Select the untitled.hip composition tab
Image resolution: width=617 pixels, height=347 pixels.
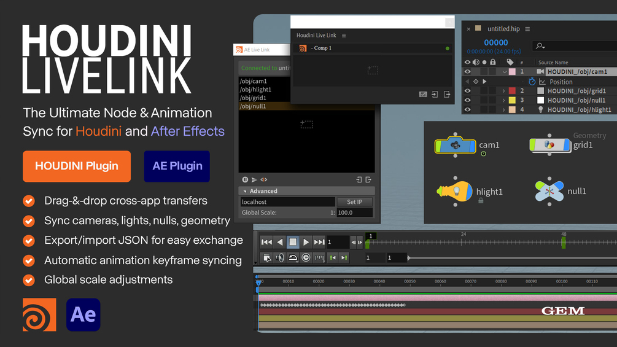click(503, 29)
